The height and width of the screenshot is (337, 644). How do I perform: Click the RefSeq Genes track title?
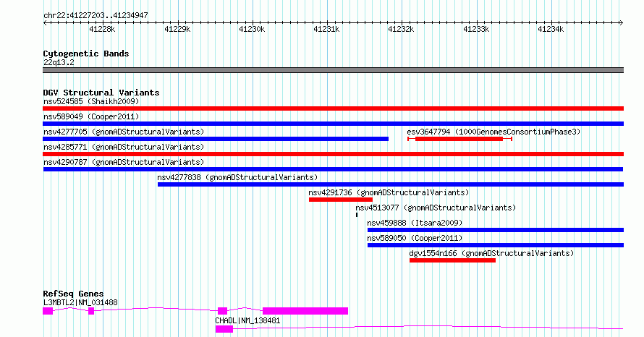pos(73,294)
